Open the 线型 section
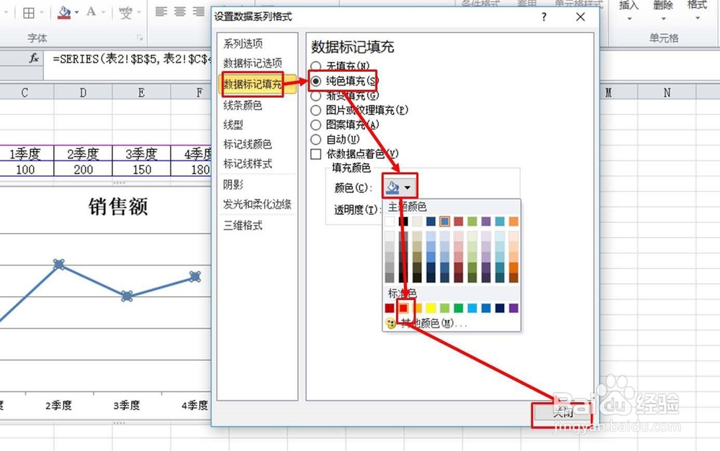Screen dimensions: 720x451 [233, 124]
